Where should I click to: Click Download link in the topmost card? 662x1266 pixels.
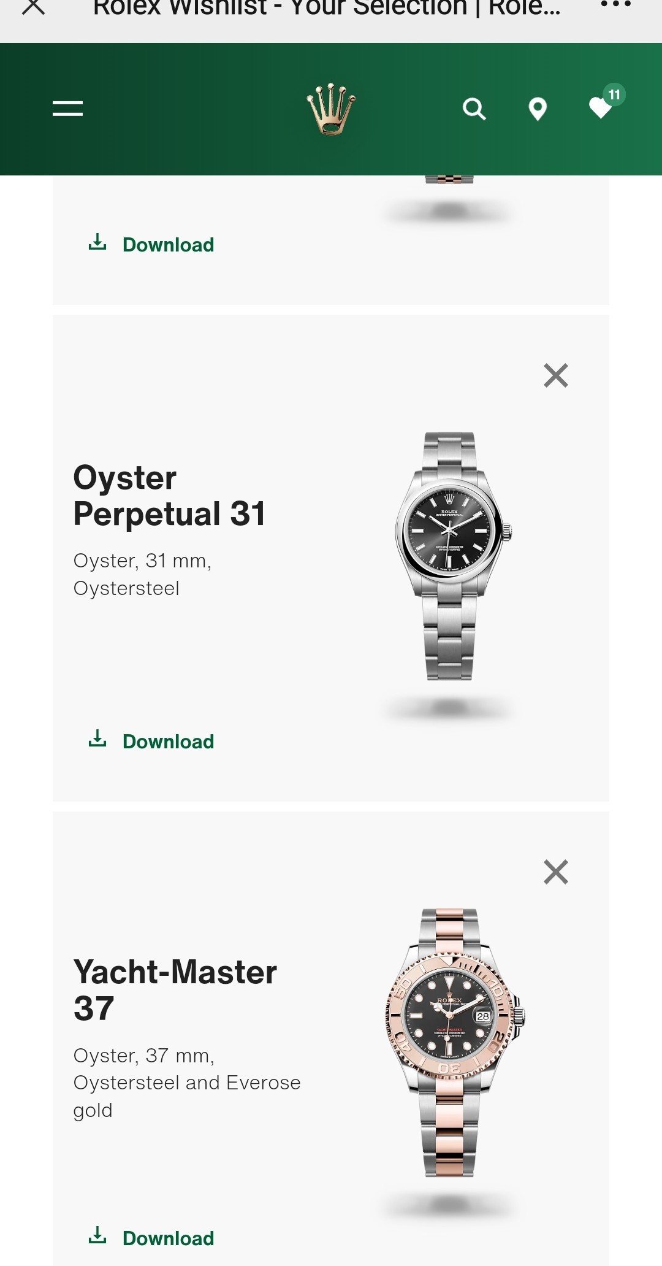pyautogui.click(x=151, y=244)
